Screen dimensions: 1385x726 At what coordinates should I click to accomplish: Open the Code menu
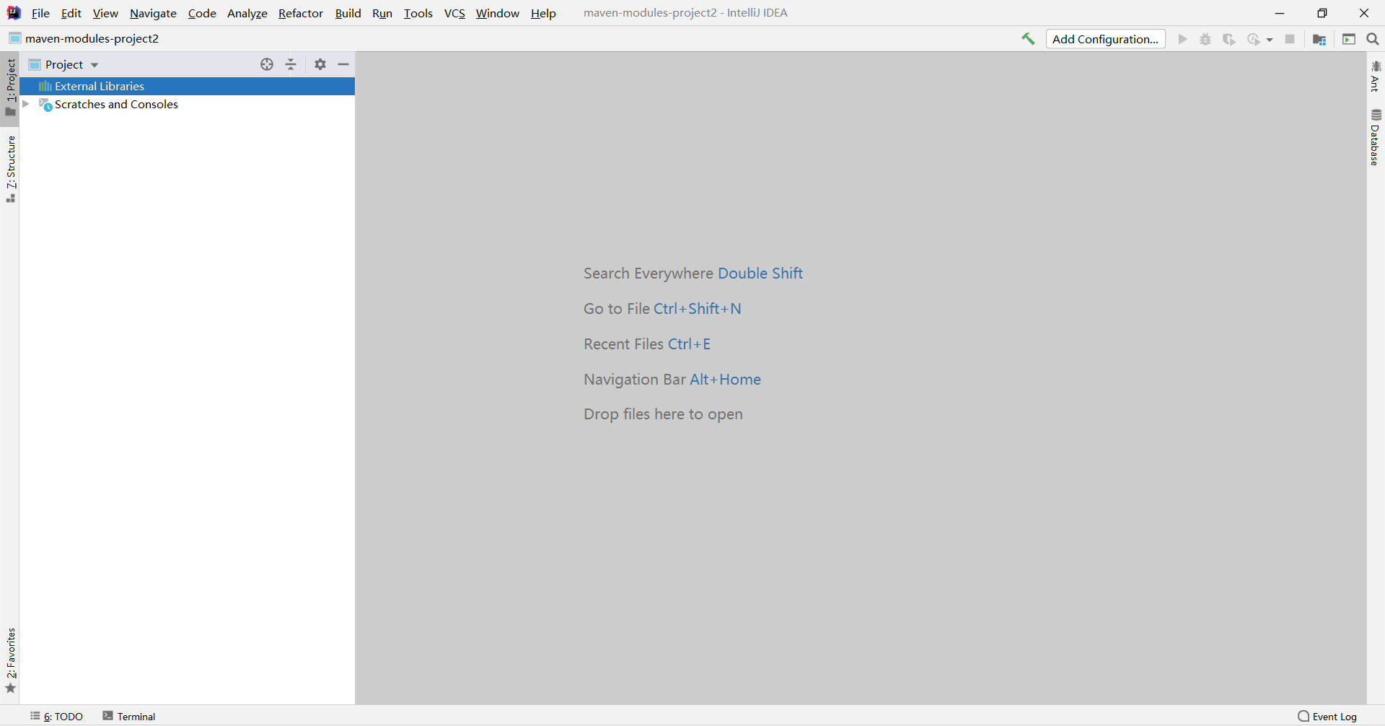pyautogui.click(x=202, y=13)
